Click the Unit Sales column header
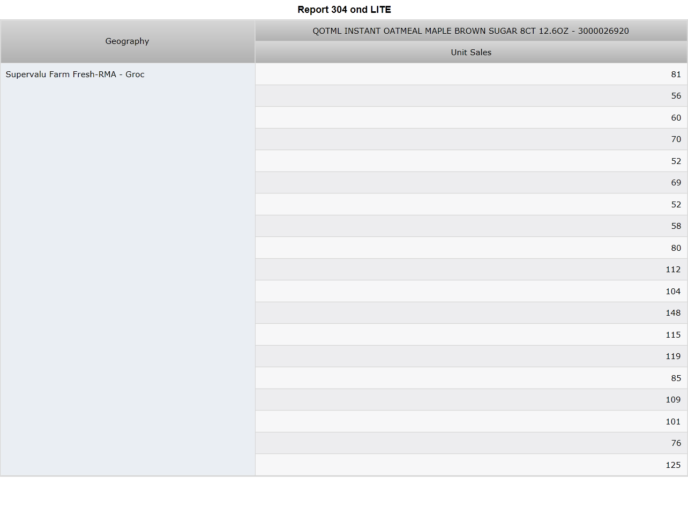The image size is (688, 507). click(471, 53)
